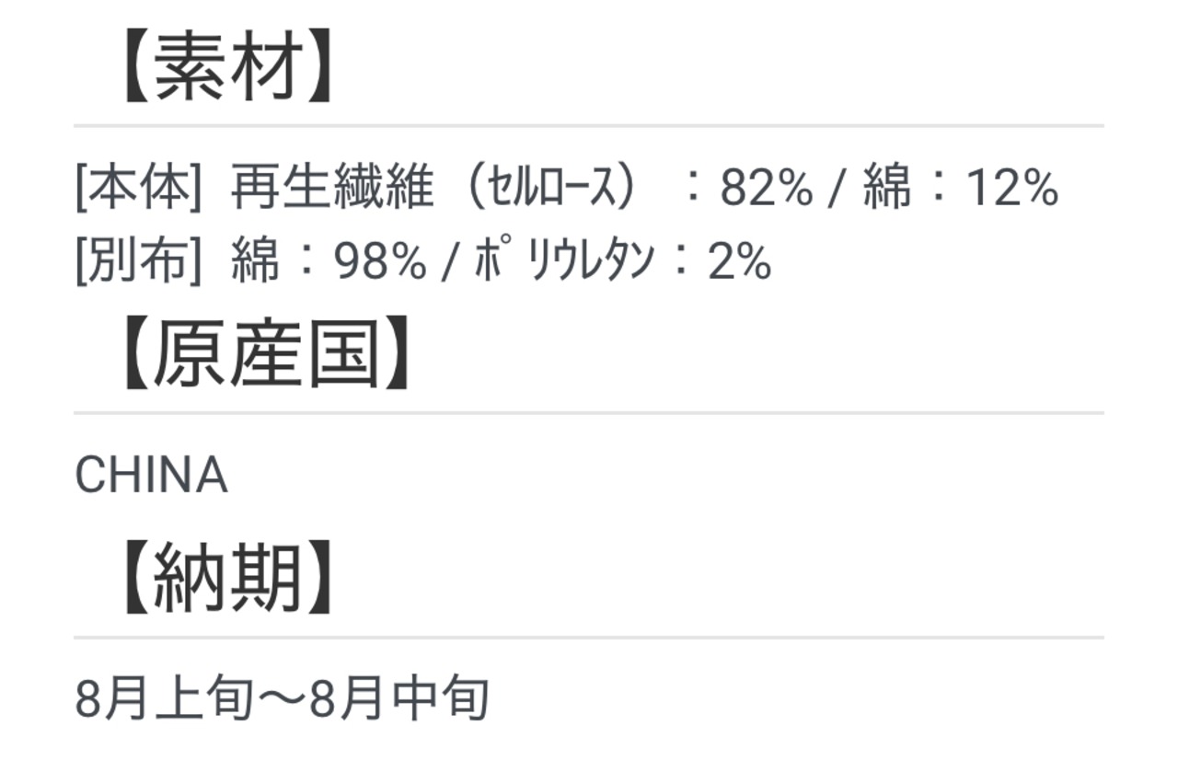Click the [別布] label text
Screen dimensions: 1178x783
pyautogui.click(x=137, y=262)
